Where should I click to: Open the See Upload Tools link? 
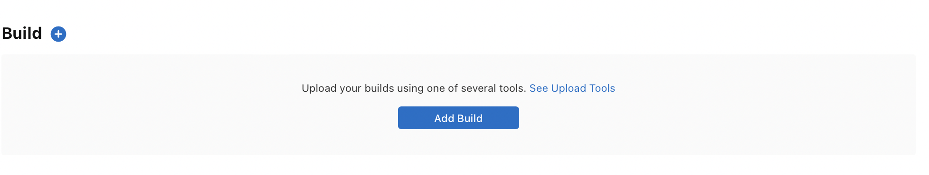pos(572,88)
